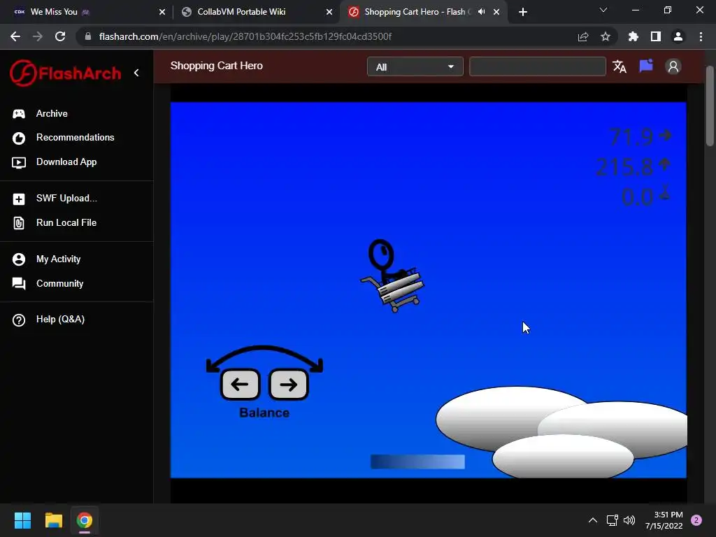Open Help (Q&A) in the sidebar
716x537 pixels.
point(60,320)
